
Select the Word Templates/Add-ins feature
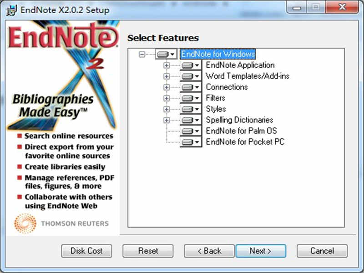pos(248,76)
